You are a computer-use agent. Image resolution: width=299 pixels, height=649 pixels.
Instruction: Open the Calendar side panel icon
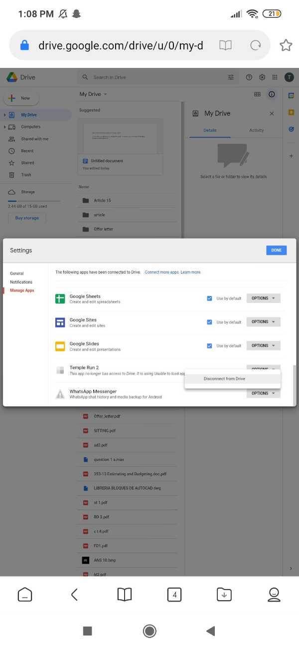point(291,95)
